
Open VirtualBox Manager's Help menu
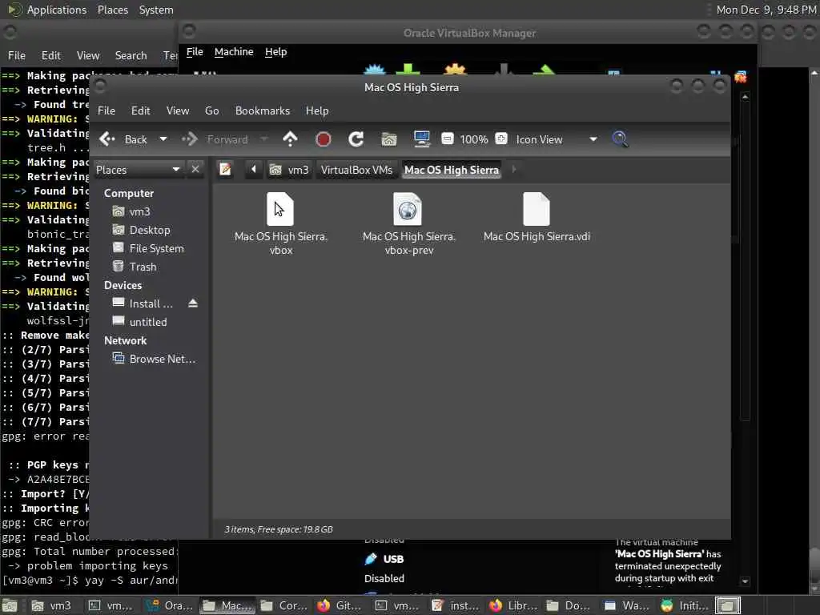[x=275, y=52]
